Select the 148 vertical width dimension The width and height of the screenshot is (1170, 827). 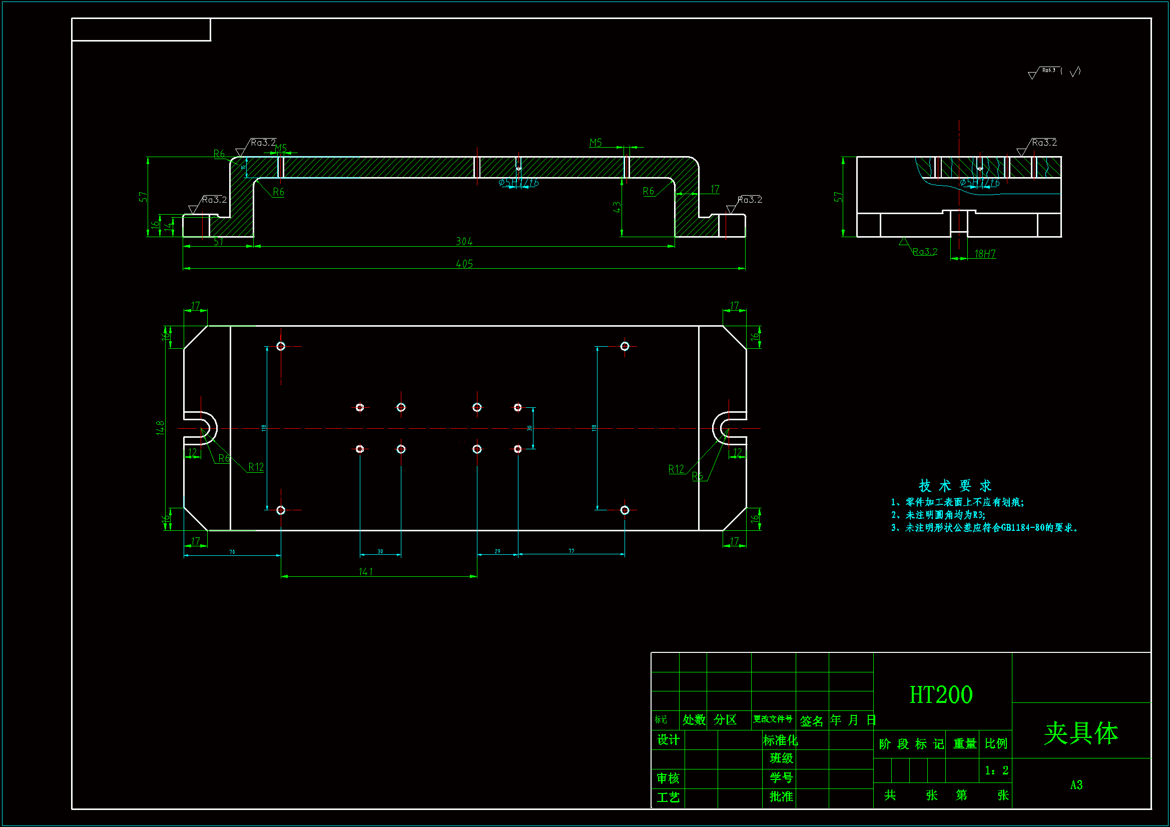tap(160, 428)
